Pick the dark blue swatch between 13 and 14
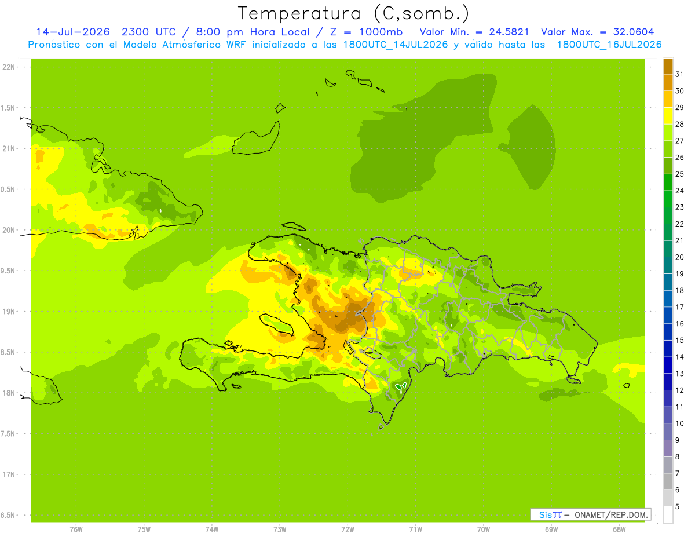 click(668, 366)
